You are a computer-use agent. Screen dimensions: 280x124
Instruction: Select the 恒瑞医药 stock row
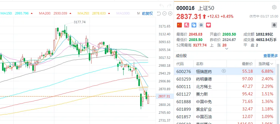[225, 71]
